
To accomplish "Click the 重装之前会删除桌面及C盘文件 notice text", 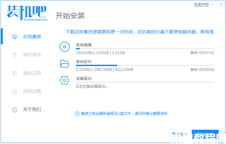I will 124,114.
